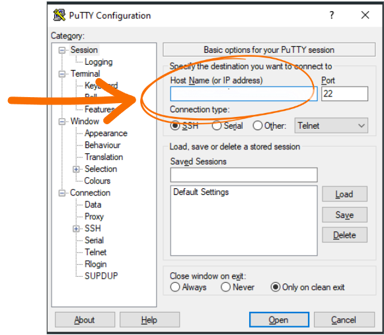Open the Data category
The image size is (384, 335).
tap(93, 205)
